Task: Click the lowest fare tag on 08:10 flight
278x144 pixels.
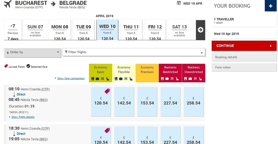Action: click(x=107, y=91)
